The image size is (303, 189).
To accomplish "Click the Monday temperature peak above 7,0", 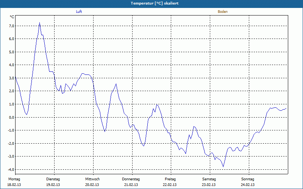I will point(40,23).
